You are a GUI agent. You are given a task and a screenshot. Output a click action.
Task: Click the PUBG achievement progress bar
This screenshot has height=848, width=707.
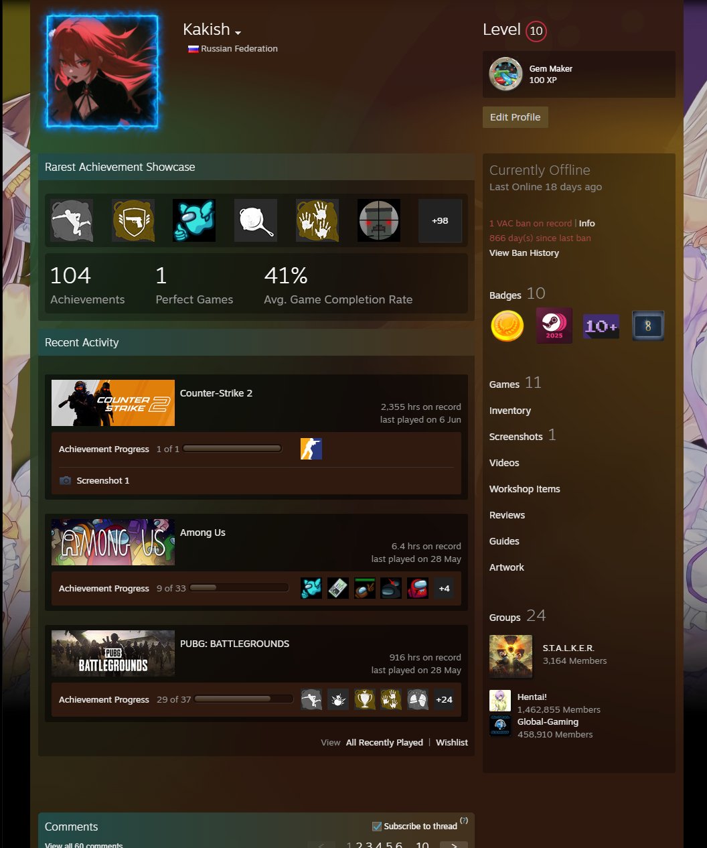(x=244, y=699)
